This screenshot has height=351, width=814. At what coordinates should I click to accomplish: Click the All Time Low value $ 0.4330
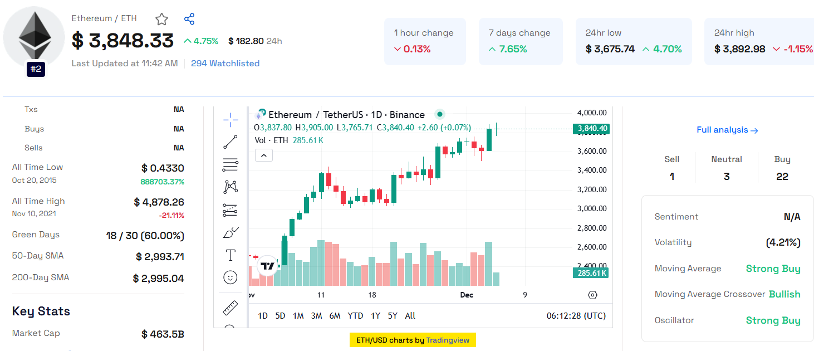click(163, 168)
